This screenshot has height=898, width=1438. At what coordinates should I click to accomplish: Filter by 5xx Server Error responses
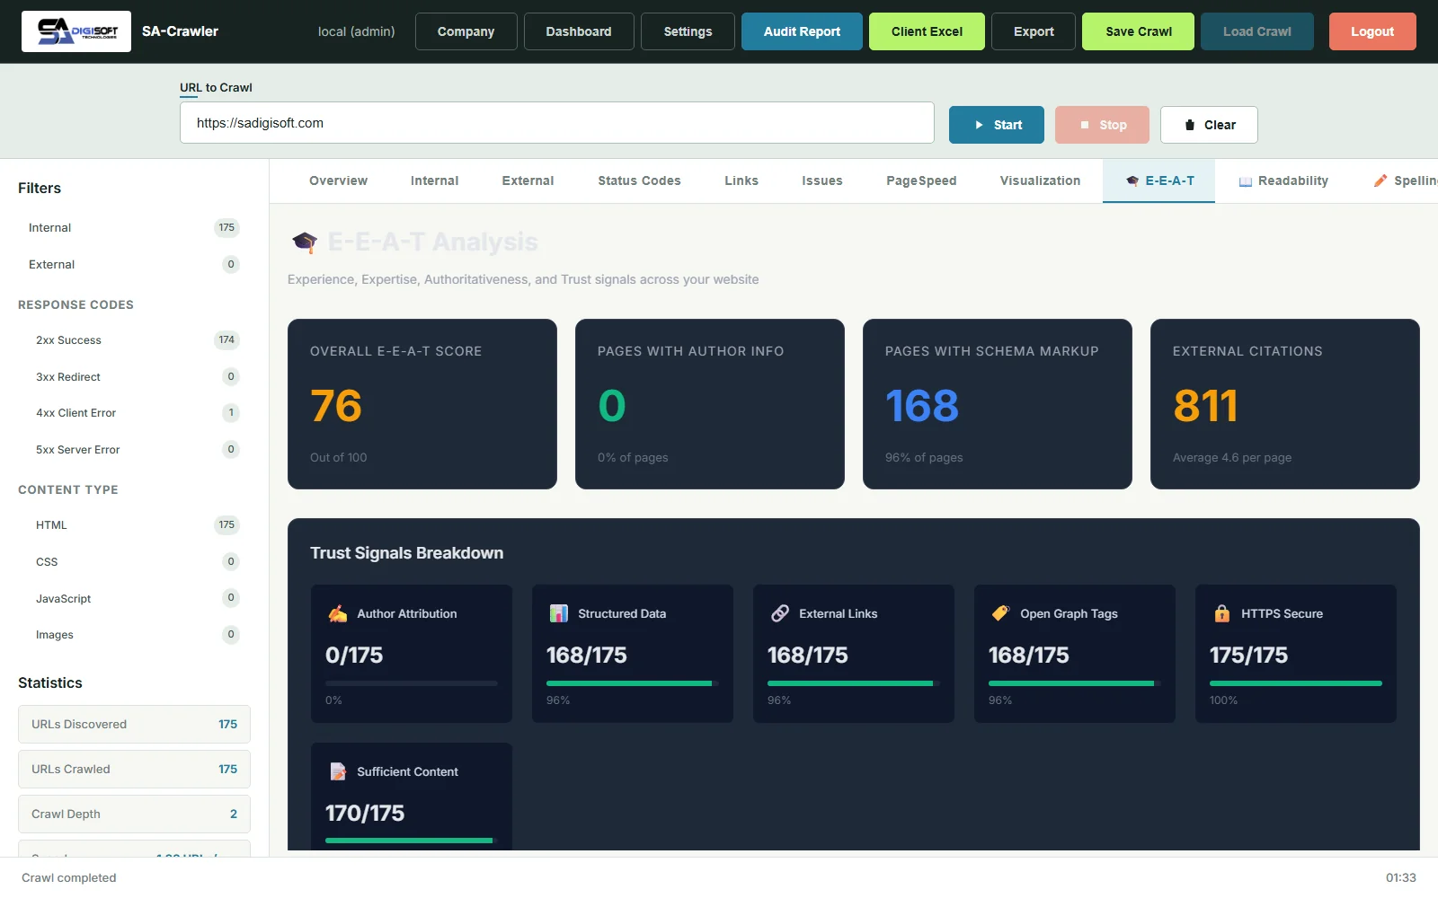coord(134,450)
